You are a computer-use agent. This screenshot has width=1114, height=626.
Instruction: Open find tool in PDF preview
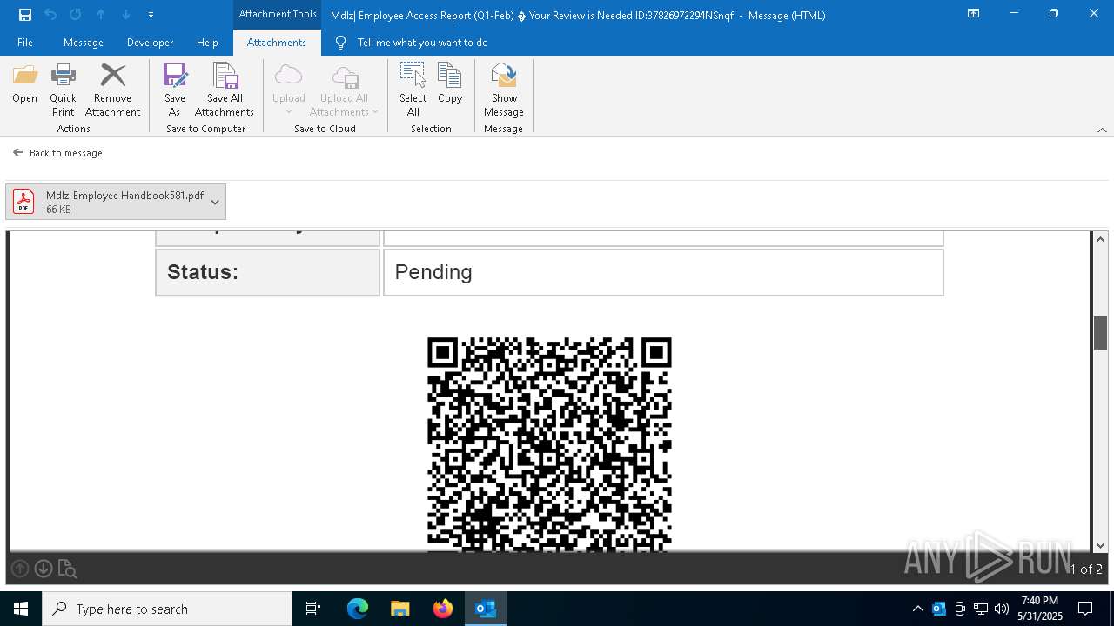point(67,569)
